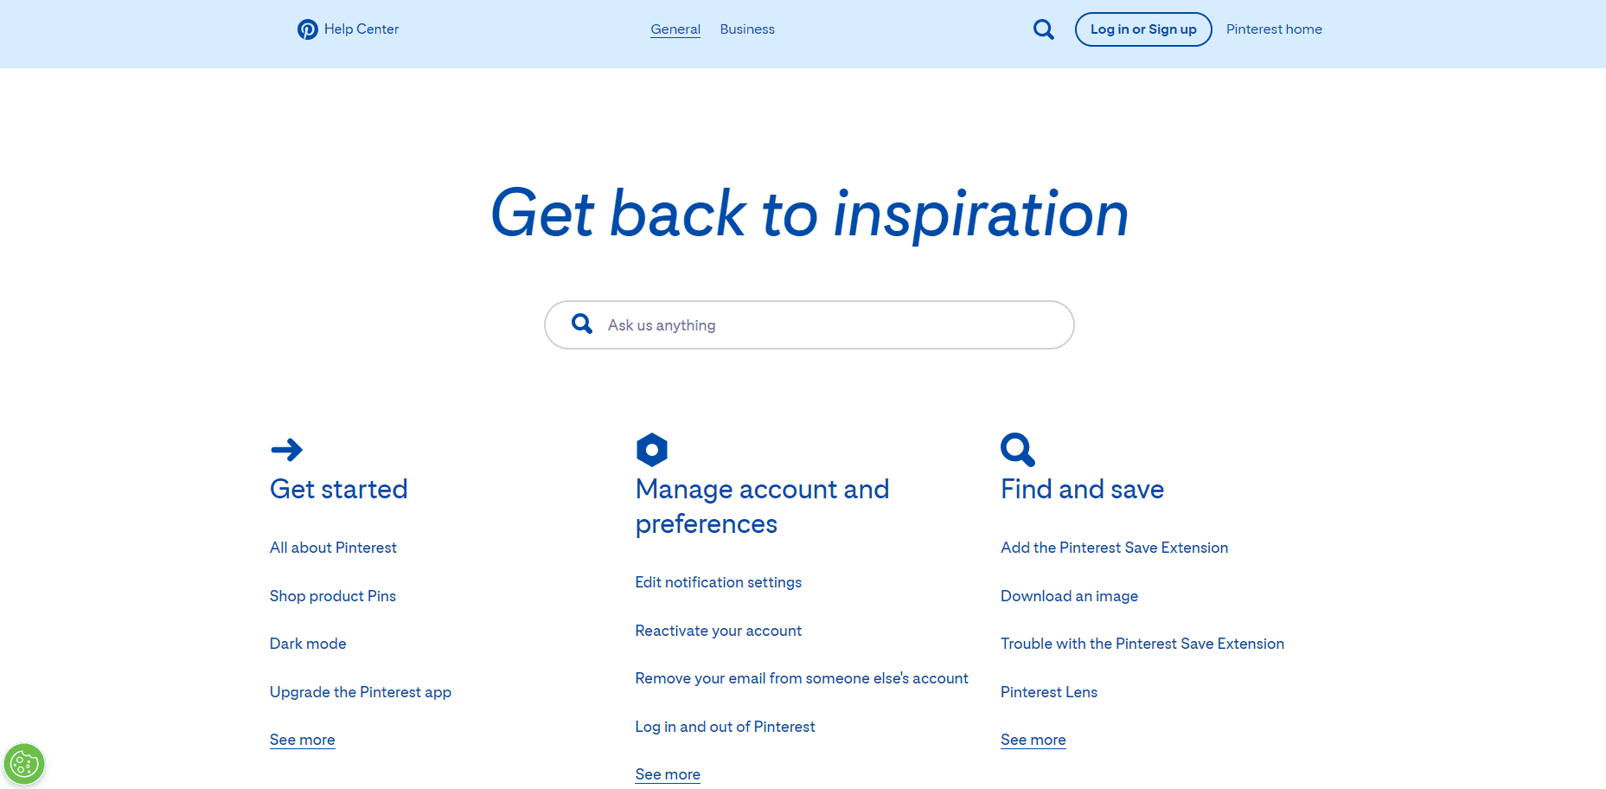This screenshot has height=789, width=1606.
Task: Click the Find and save magnifier icon
Action: [x=1018, y=450]
